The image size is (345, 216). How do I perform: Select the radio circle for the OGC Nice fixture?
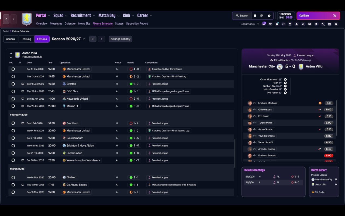[x=13, y=91]
